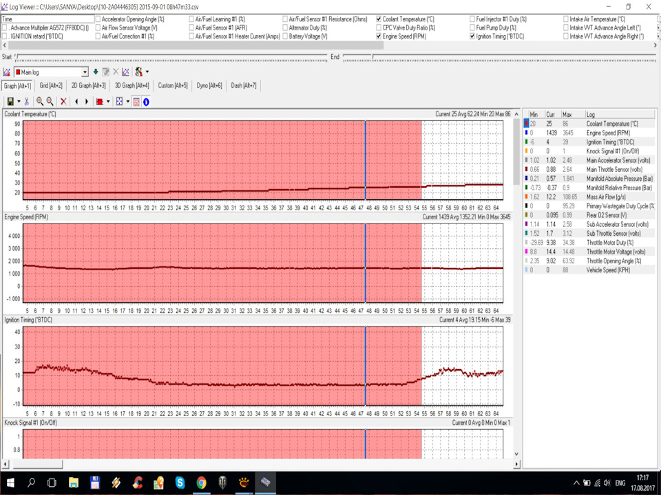Image resolution: width=661 pixels, height=495 pixels.
Task: Click the green down arrow beside Main log
Action: (x=96, y=71)
